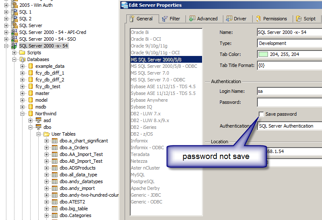Select the dbo.all_data_type table row
Screen dimensions: 322x220
pos(78,175)
